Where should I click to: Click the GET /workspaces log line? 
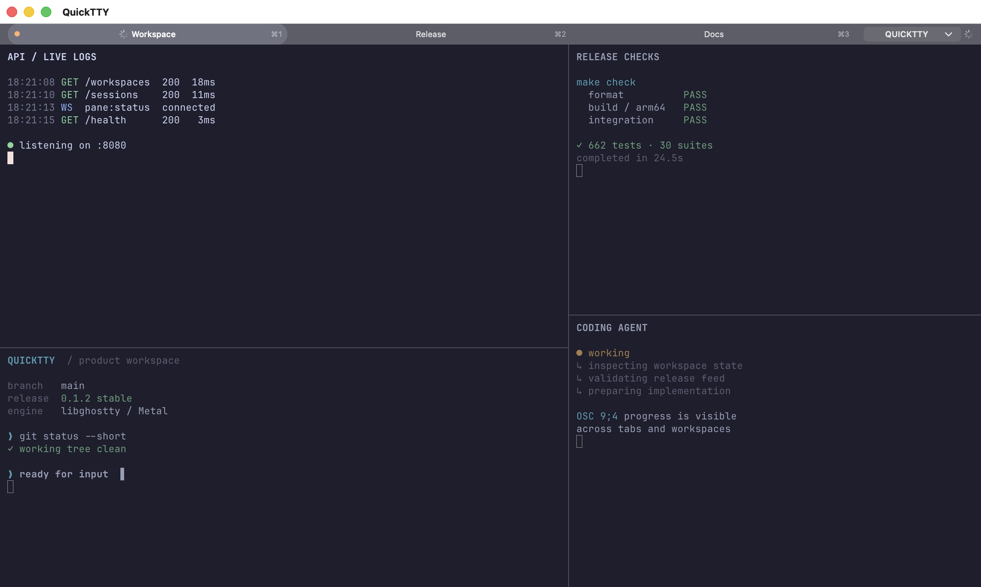(x=111, y=82)
